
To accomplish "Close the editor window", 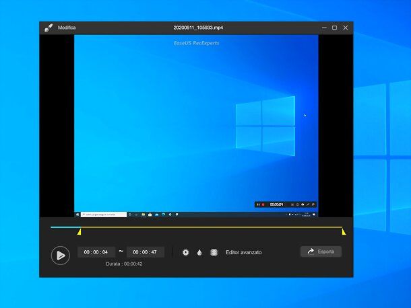I will pos(346,28).
